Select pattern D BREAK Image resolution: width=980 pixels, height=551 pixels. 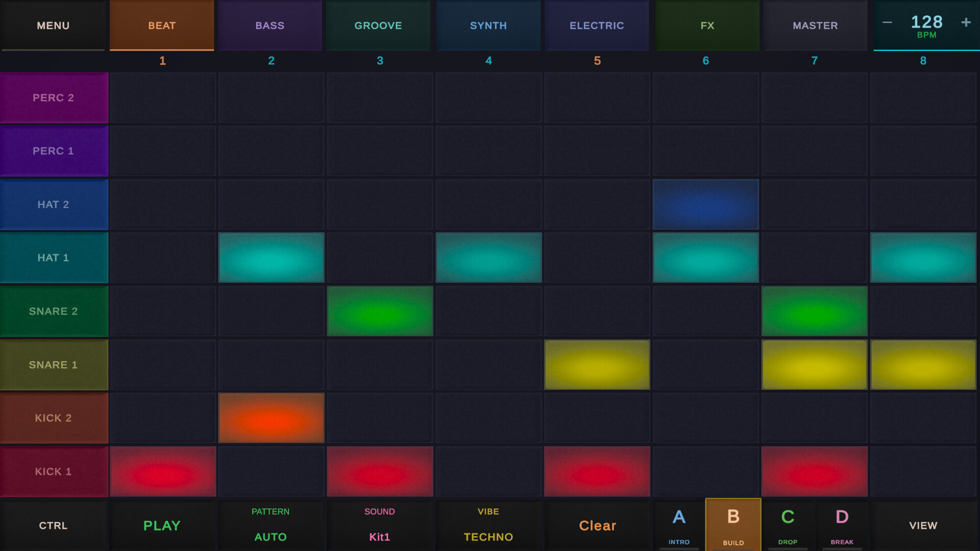(842, 525)
